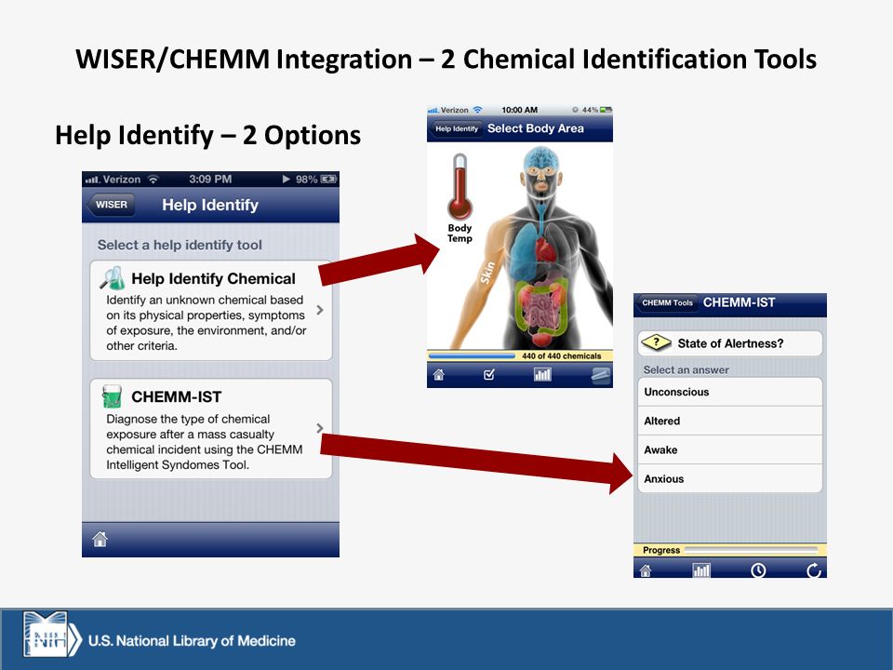Click the yellow question mark sign icon
The width and height of the screenshot is (893, 670).
656,342
